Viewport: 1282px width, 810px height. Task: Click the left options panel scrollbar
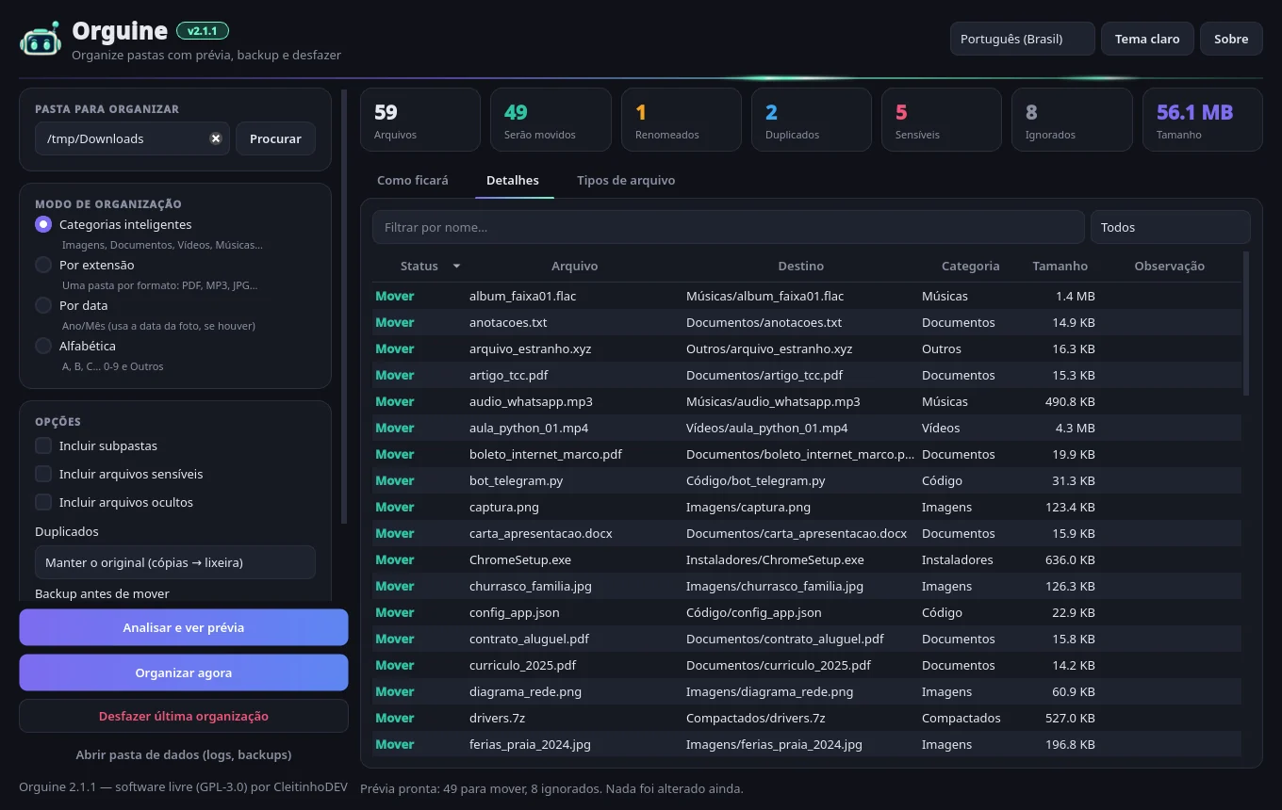(x=344, y=306)
